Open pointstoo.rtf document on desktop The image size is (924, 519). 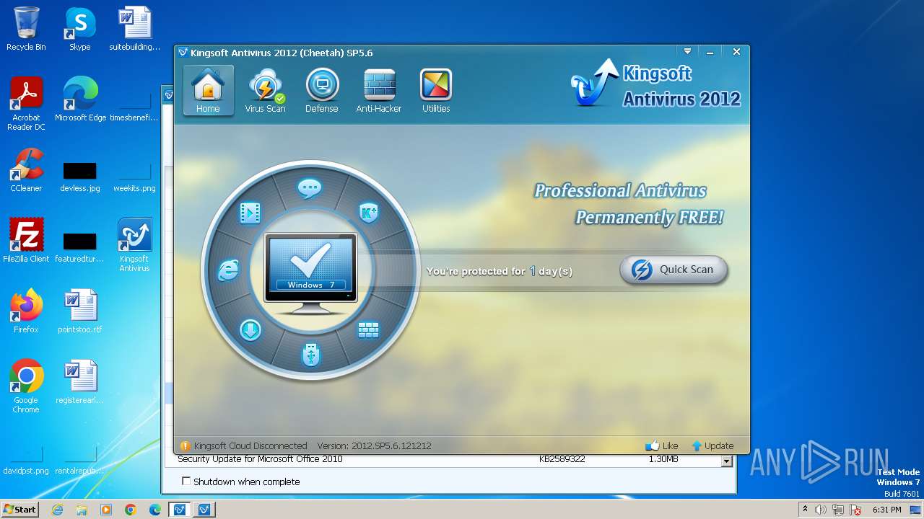coord(80,311)
